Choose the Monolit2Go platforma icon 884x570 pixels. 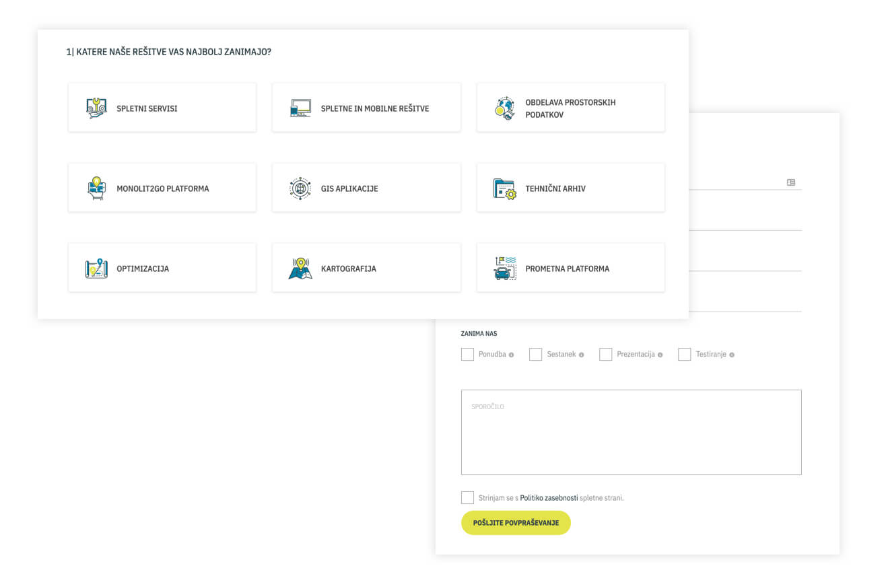pos(96,188)
